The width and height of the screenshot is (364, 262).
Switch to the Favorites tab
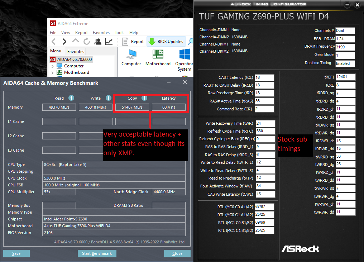pos(76,51)
